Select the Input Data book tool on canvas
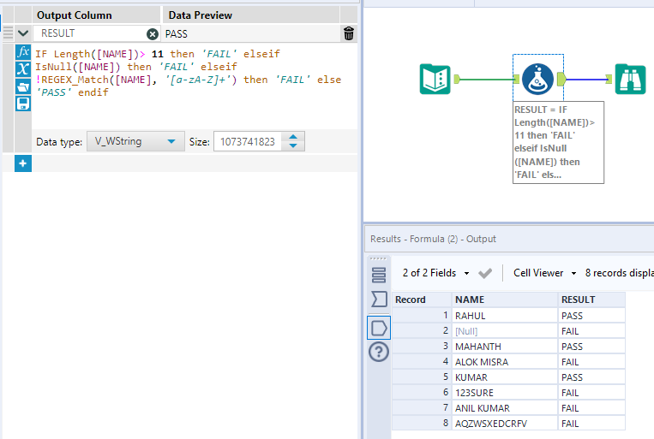The image size is (654, 439). click(x=435, y=79)
